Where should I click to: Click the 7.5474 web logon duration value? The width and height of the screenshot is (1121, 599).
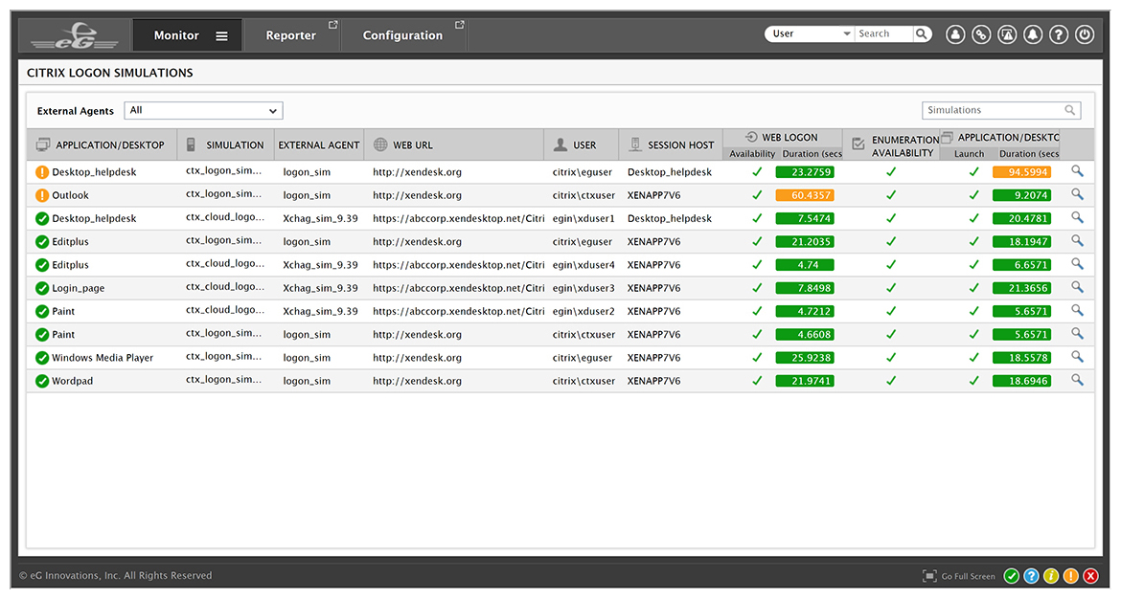pyautogui.click(x=805, y=218)
